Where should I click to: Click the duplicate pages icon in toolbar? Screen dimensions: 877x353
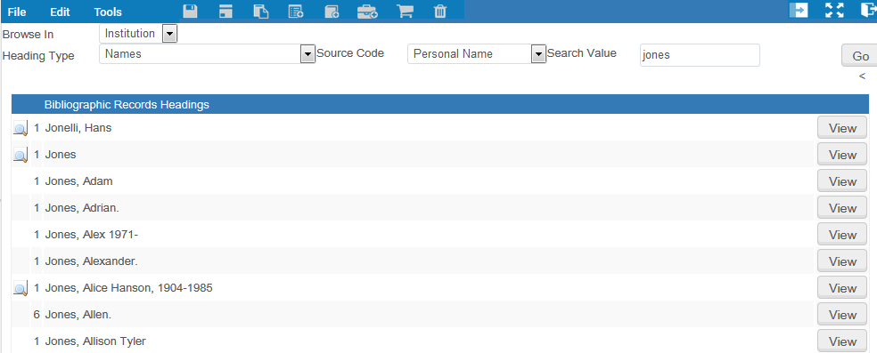pos(260,12)
